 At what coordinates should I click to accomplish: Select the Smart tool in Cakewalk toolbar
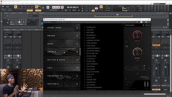tap(16, 7)
